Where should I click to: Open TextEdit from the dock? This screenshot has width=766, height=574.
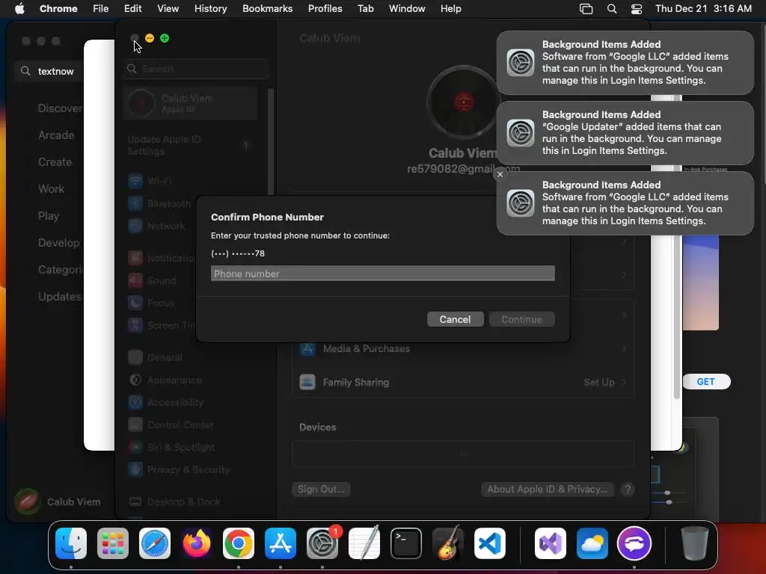[364, 543]
